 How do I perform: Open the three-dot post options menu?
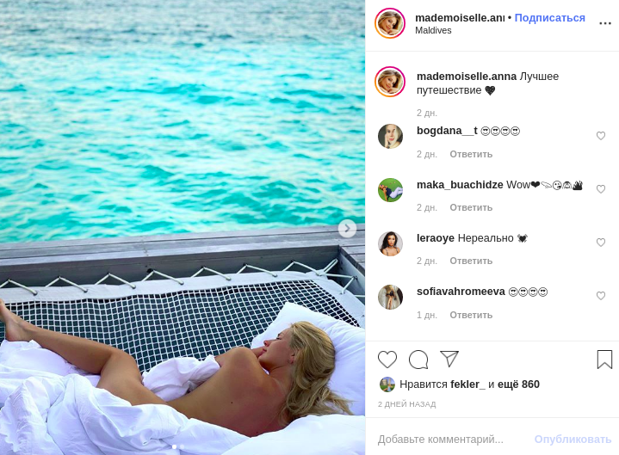click(x=605, y=23)
